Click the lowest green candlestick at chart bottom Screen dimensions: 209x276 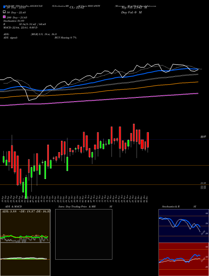(x=26, y=188)
